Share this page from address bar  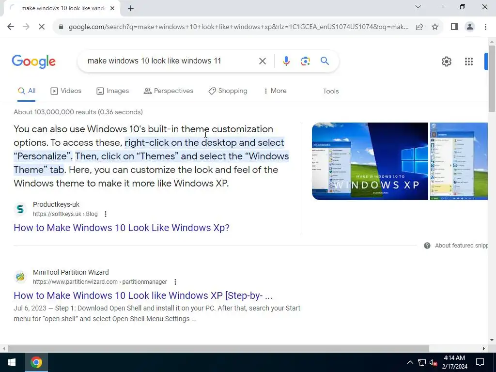click(x=419, y=27)
